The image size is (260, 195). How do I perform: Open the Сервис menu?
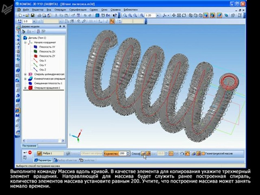point(94,10)
